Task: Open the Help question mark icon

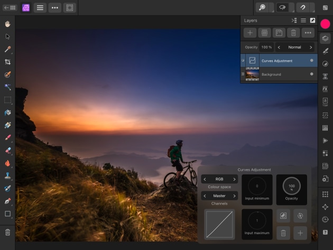Action: (x=325, y=232)
